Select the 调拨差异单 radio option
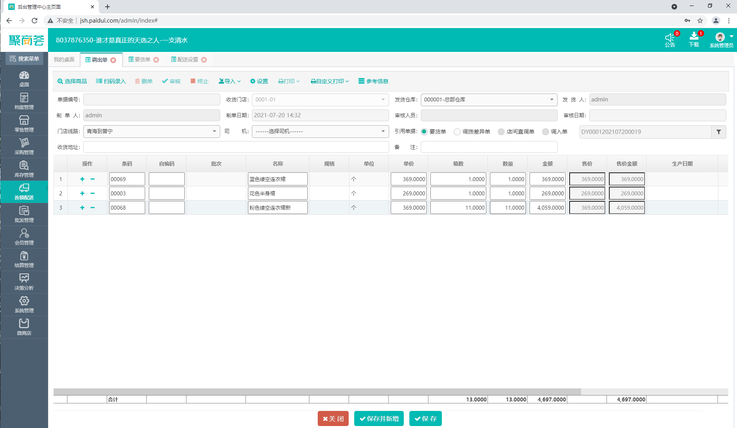 point(457,132)
